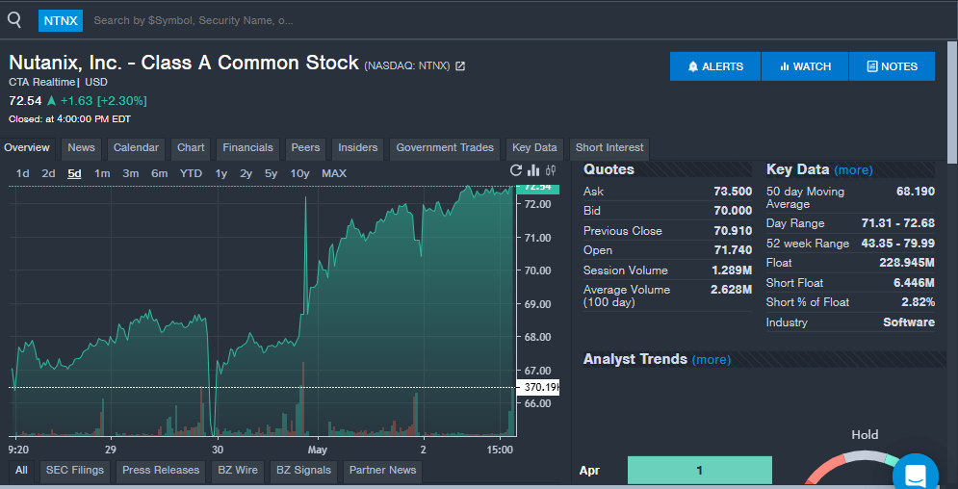Click the vertical page scrollbar
Image resolution: width=958 pixels, height=489 pixels.
tap(952, 102)
